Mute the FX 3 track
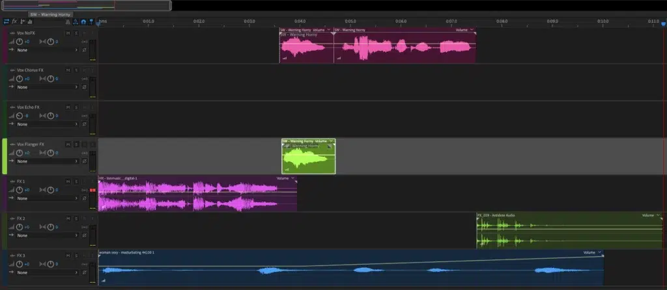Viewport: 667px width, 290px height. [68, 256]
